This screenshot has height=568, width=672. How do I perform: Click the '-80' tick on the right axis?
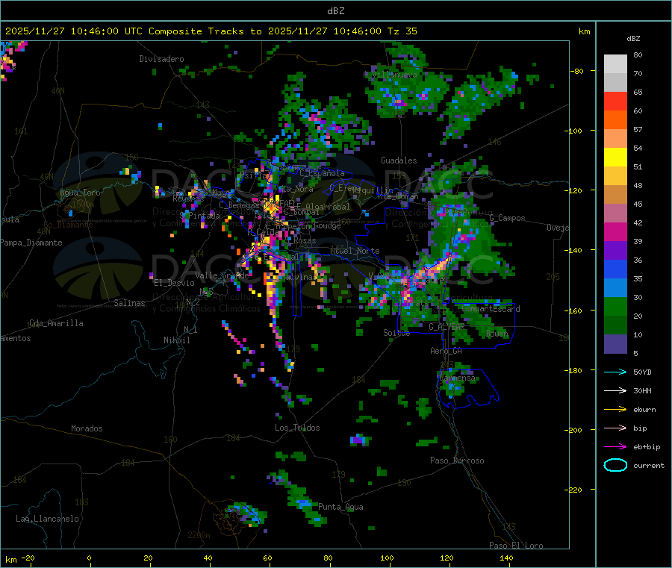click(x=577, y=71)
